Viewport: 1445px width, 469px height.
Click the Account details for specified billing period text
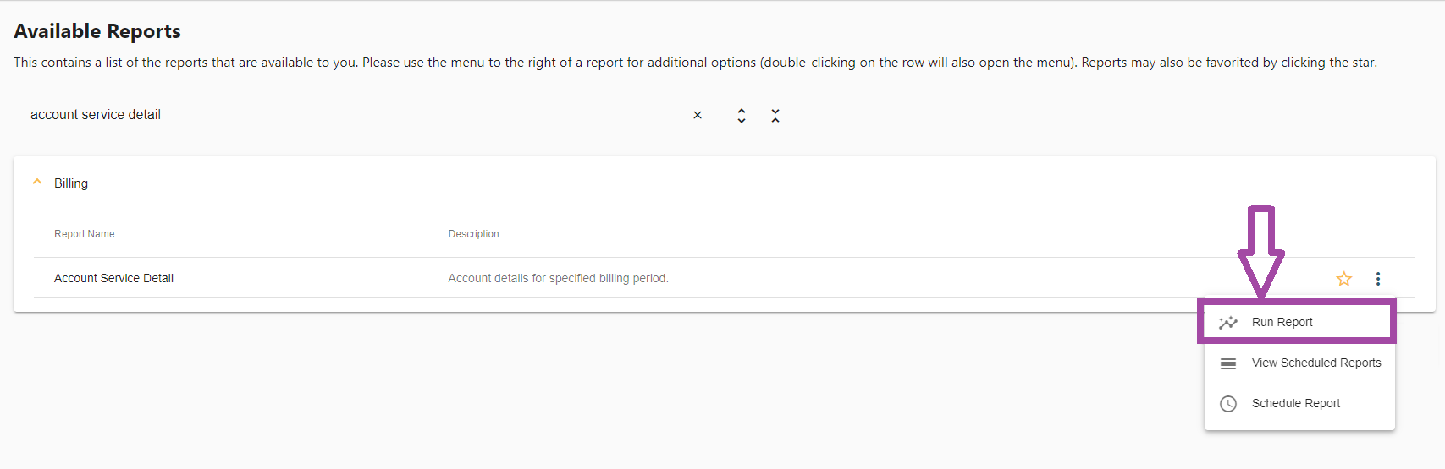(x=558, y=278)
